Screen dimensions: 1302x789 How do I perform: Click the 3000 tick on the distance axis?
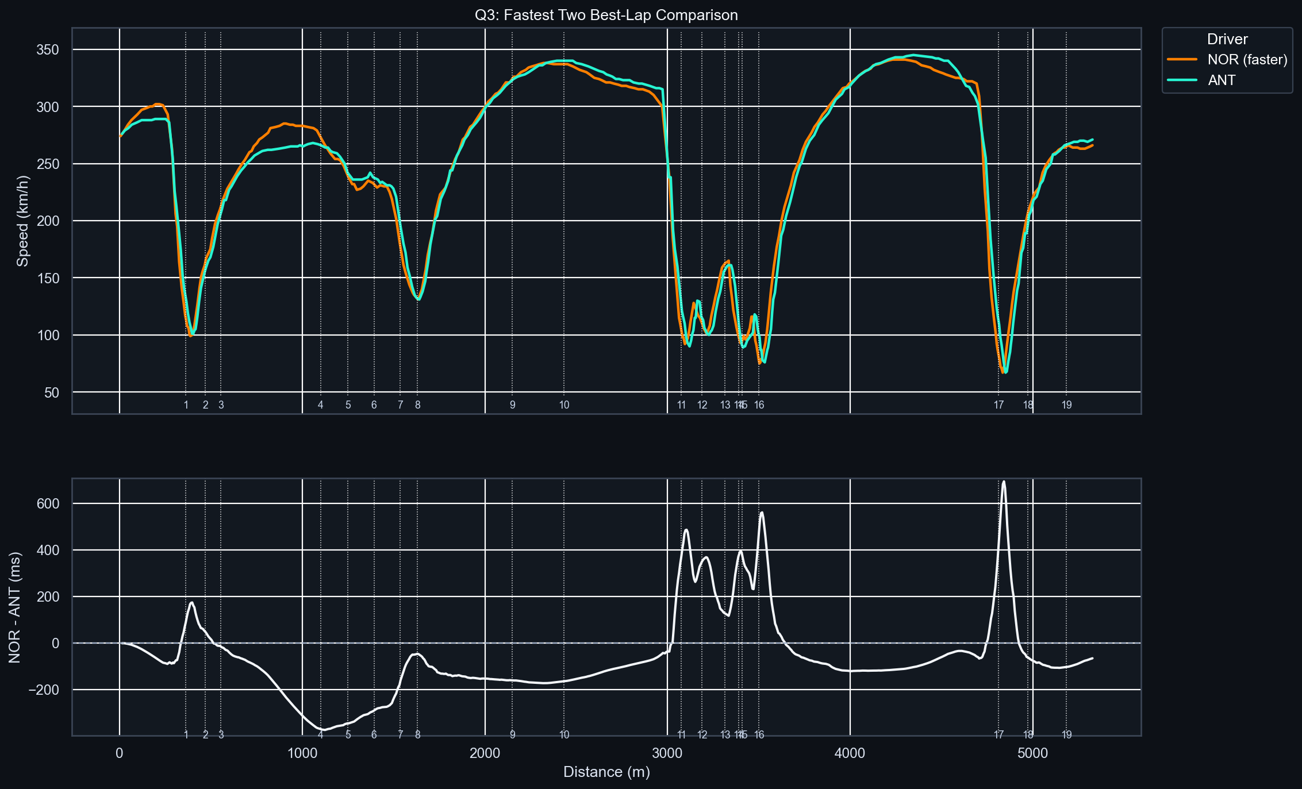point(667,753)
